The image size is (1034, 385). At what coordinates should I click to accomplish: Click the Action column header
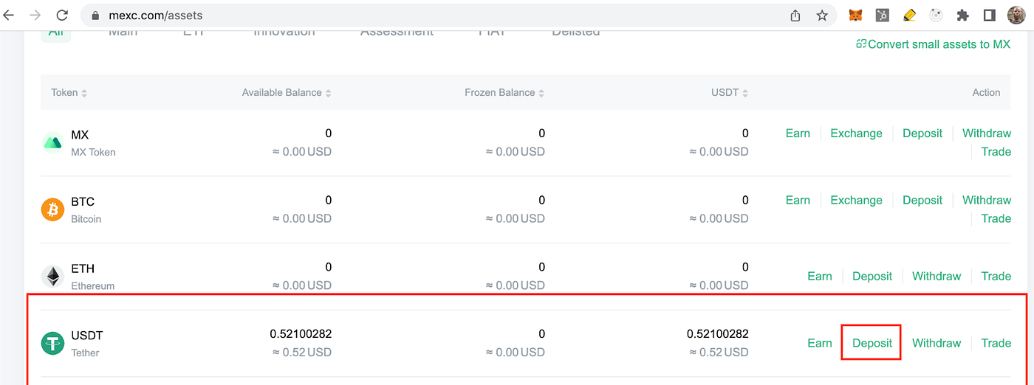click(986, 93)
